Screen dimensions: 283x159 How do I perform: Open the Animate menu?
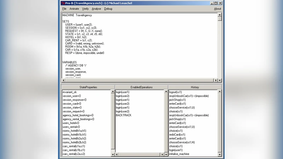point(74,8)
